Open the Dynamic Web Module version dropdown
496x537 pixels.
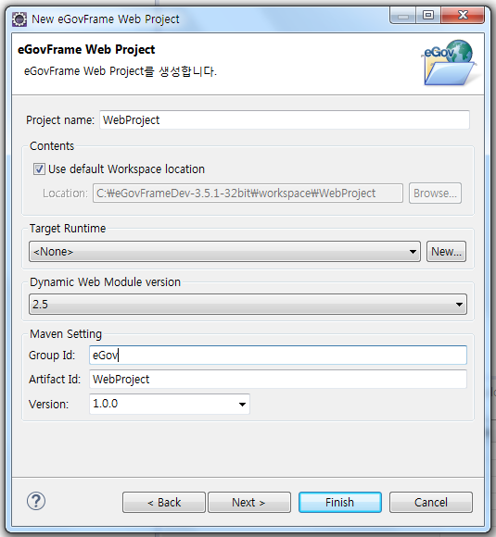tap(248, 304)
